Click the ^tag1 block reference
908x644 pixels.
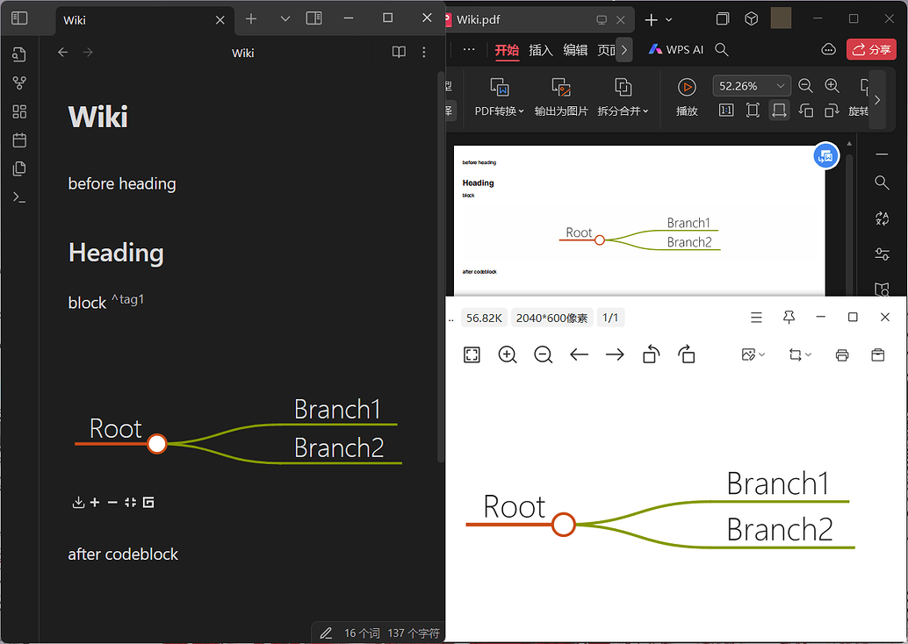[x=127, y=299]
